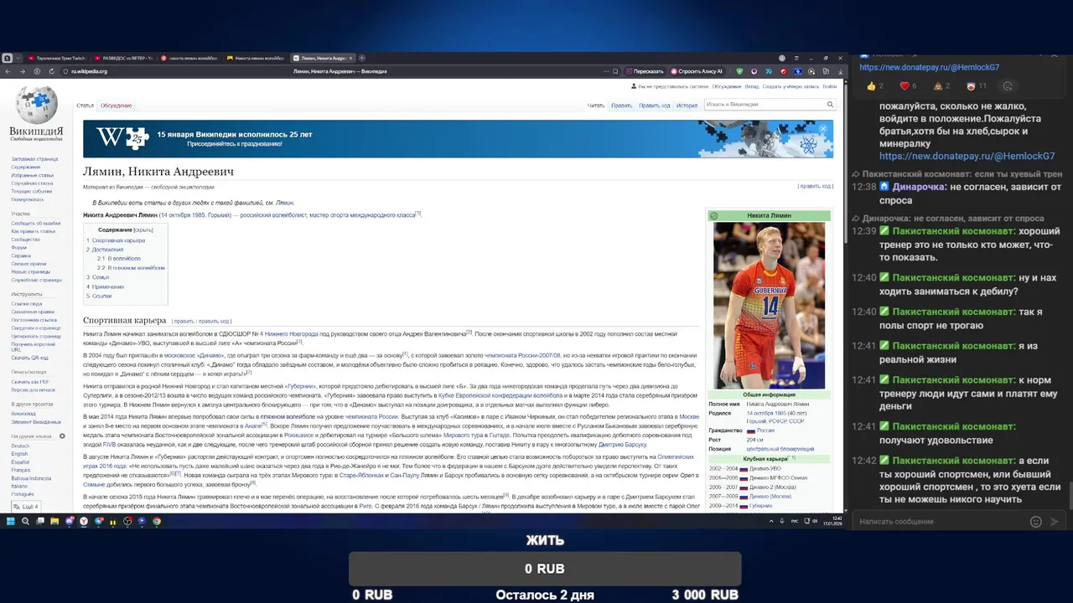
Task: Open the Править код tab
Action: pyautogui.click(x=655, y=106)
